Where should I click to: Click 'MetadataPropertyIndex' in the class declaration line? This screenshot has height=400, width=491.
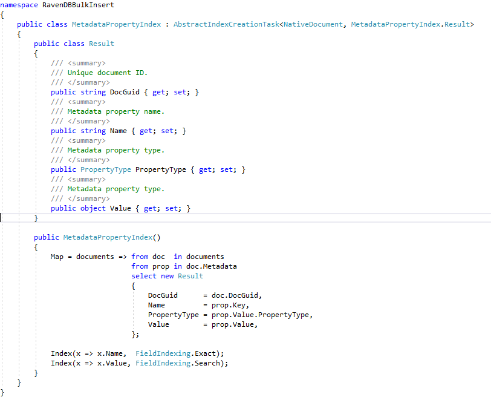(x=116, y=24)
